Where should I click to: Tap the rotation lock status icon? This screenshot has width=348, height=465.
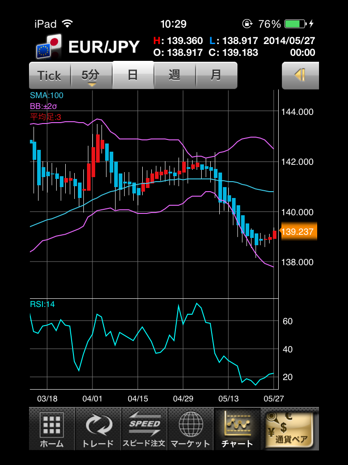click(x=247, y=24)
